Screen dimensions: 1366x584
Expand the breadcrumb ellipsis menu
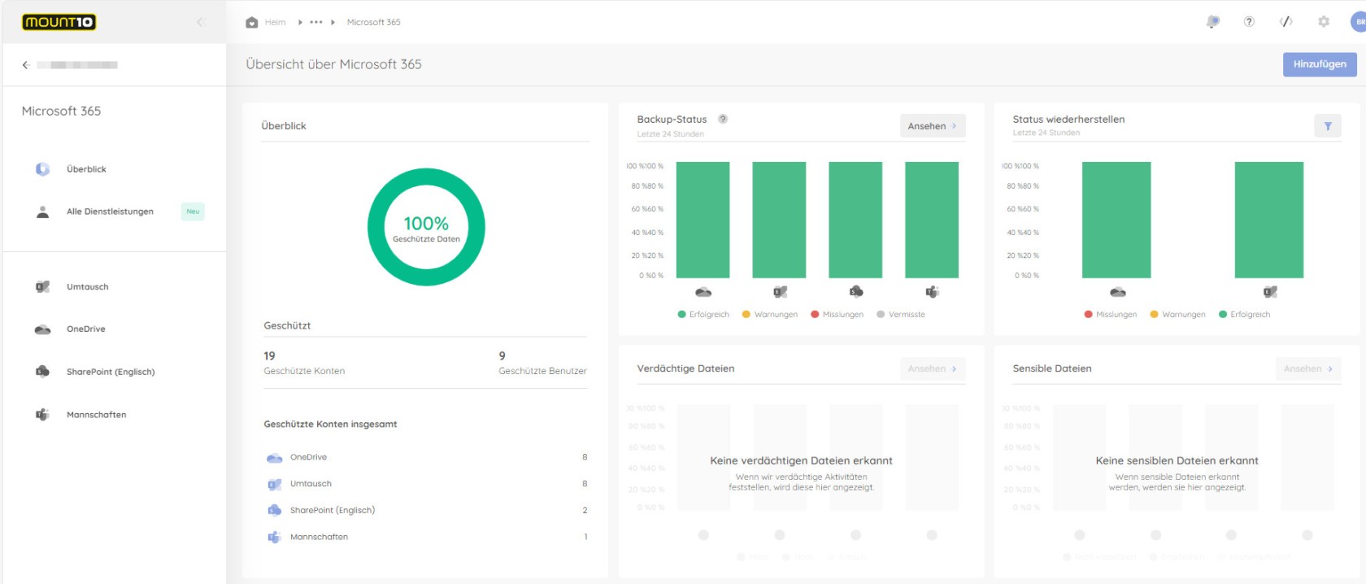316,22
